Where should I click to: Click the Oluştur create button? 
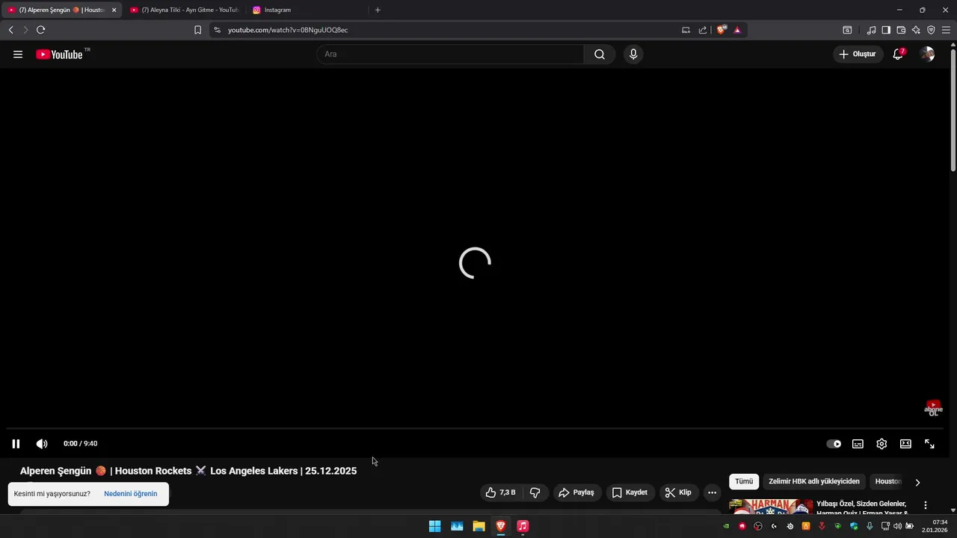[x=858, y=54]
